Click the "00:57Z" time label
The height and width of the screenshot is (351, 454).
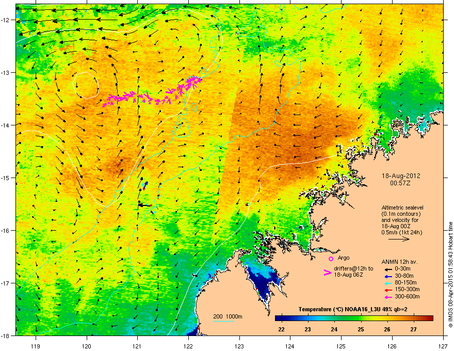click(400, 183)
